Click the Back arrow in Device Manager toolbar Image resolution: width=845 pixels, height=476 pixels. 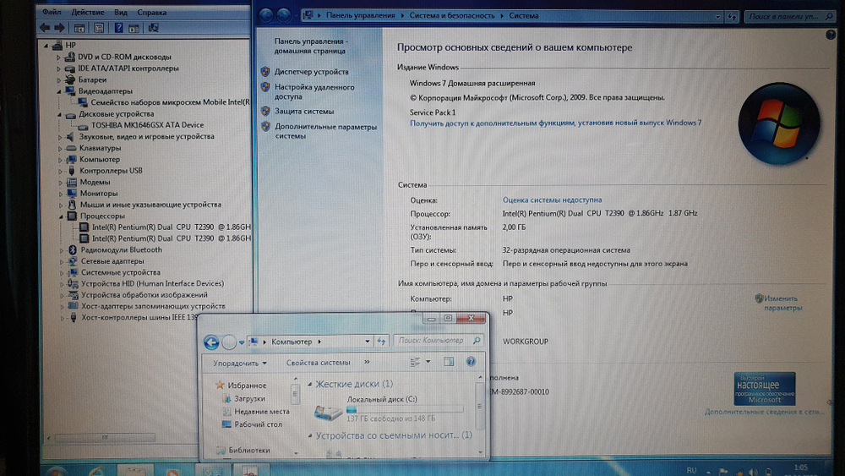tap(45, 28)
